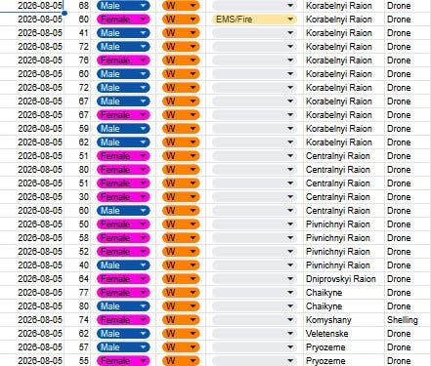Select the Korabelnyi Raion cell in the EMS/Fire row
431x366 pixels.
click(x=344, y=20)
